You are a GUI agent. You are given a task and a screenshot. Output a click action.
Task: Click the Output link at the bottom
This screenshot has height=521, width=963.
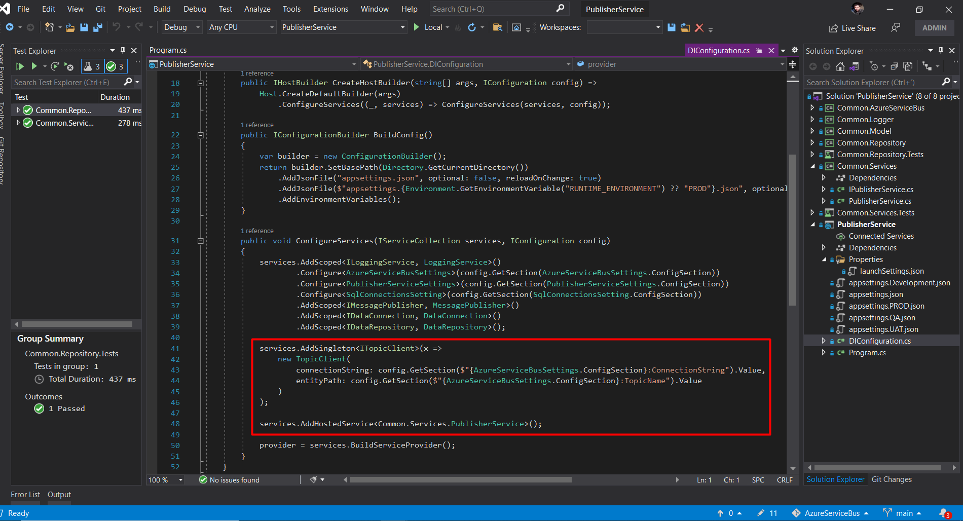[59, 494]
